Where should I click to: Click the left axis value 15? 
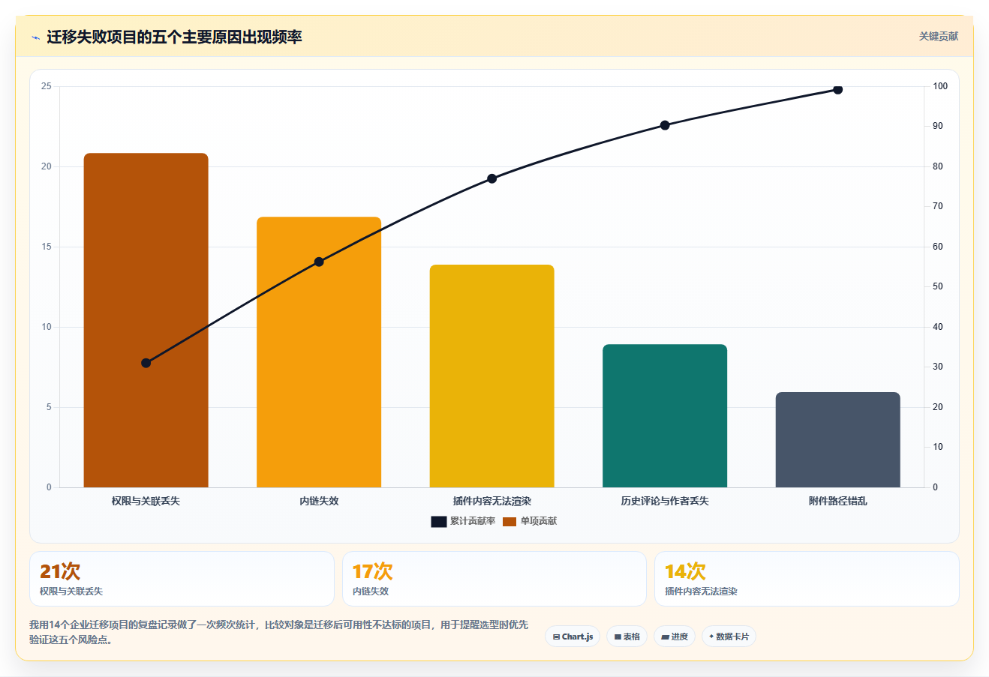47,247
